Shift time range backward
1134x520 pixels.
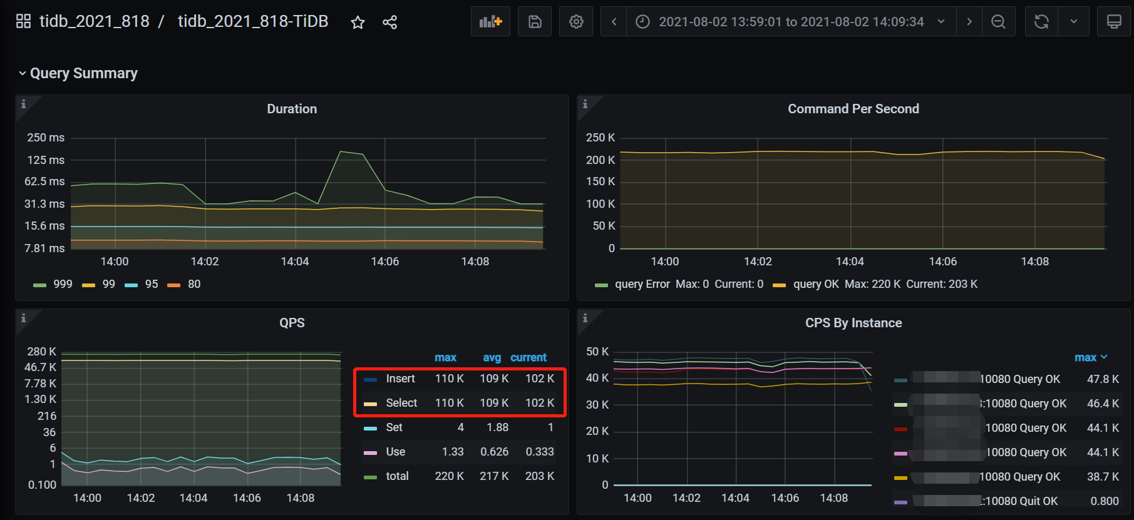click(614, 22)
